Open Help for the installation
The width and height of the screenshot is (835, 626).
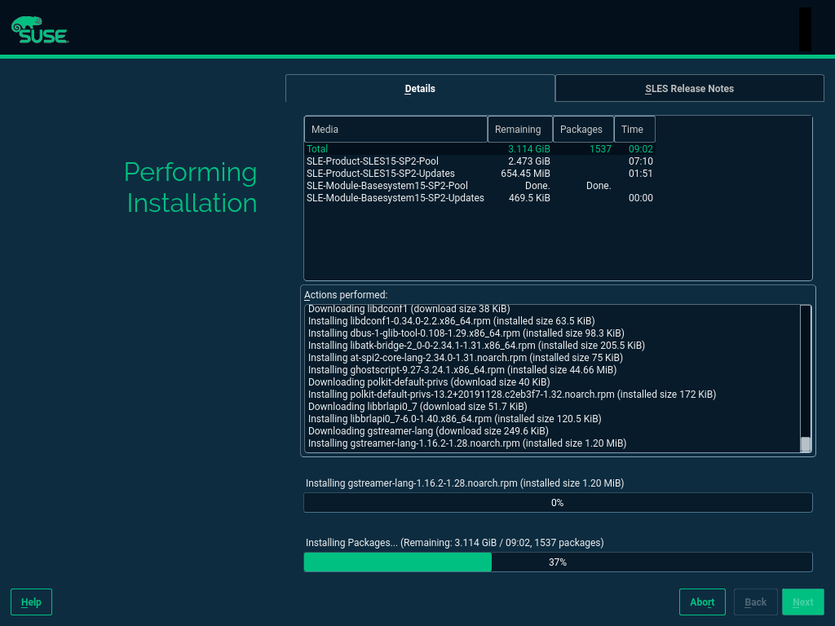pos(31,602)
